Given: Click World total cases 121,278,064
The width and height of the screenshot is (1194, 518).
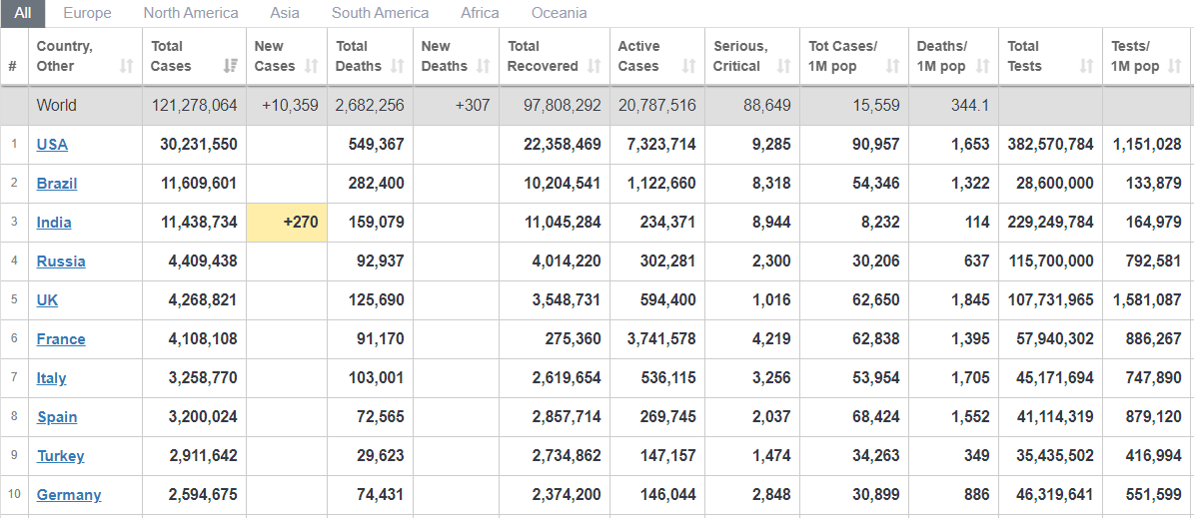Looking at the screenshot, I should (194, 106).
